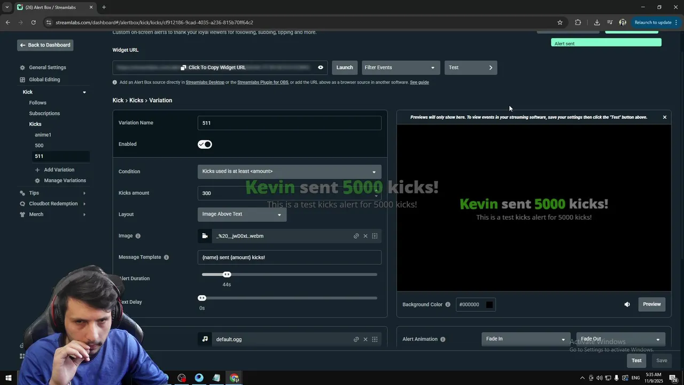684x385 pixels.
Task: Open the Fade In animation dropdown
Action: click(525, 339)
